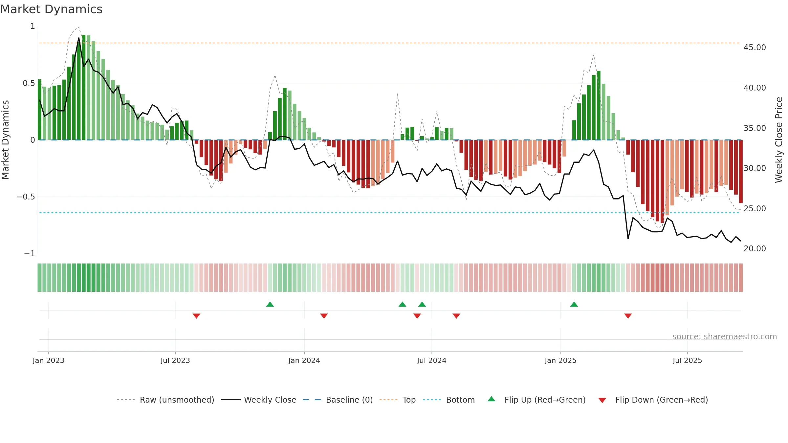Click the Market Dynamics chart title
The image size is (788, 443).
tap(52, 9)
